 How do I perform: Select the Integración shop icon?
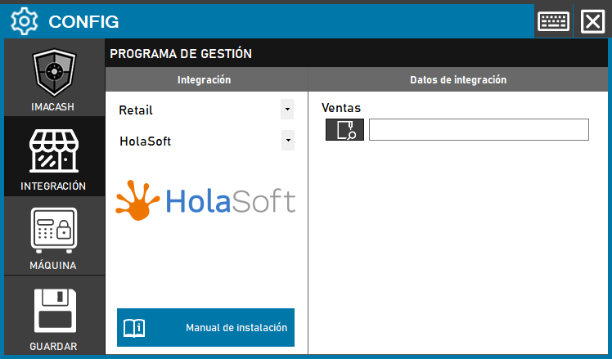point(54,153)
